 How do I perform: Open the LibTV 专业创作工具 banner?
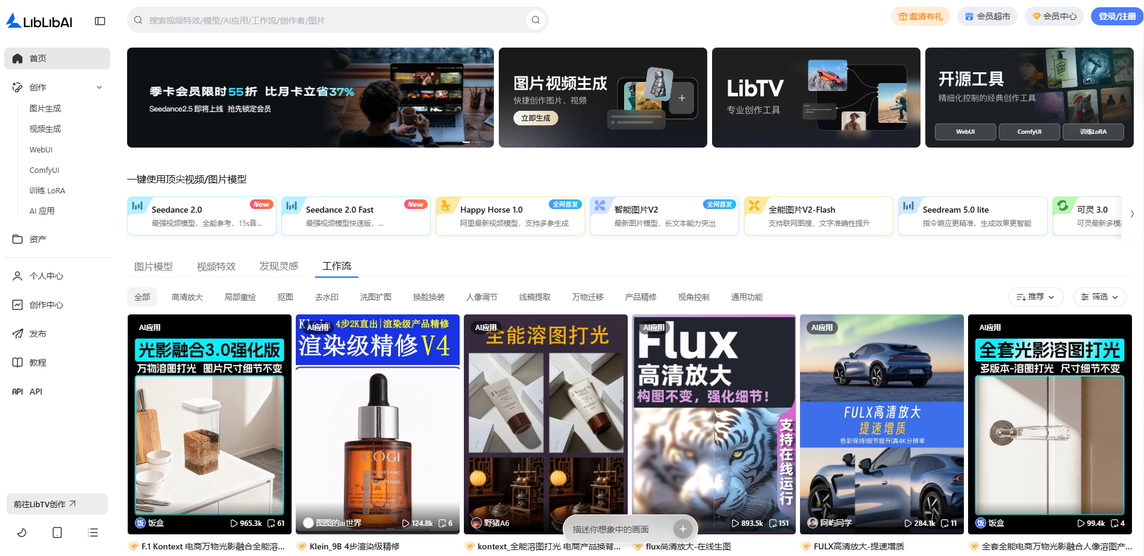click(816, 98)
